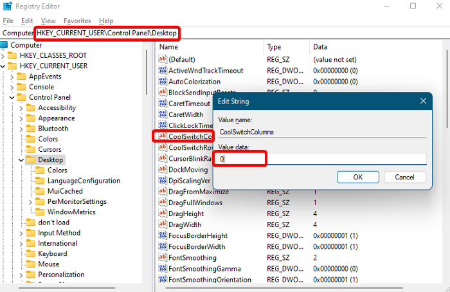Click the Control Panel folder icon

tap(21, 97)
